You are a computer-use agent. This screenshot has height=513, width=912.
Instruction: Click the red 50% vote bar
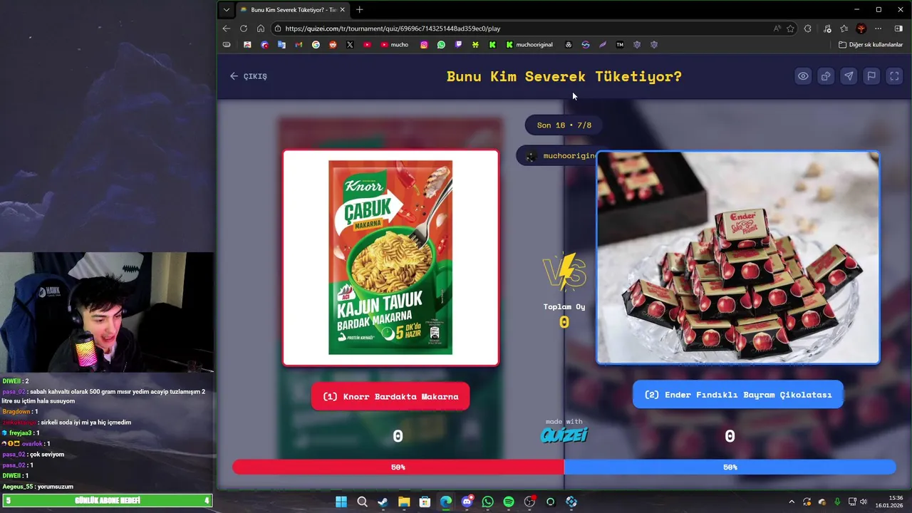398,467
